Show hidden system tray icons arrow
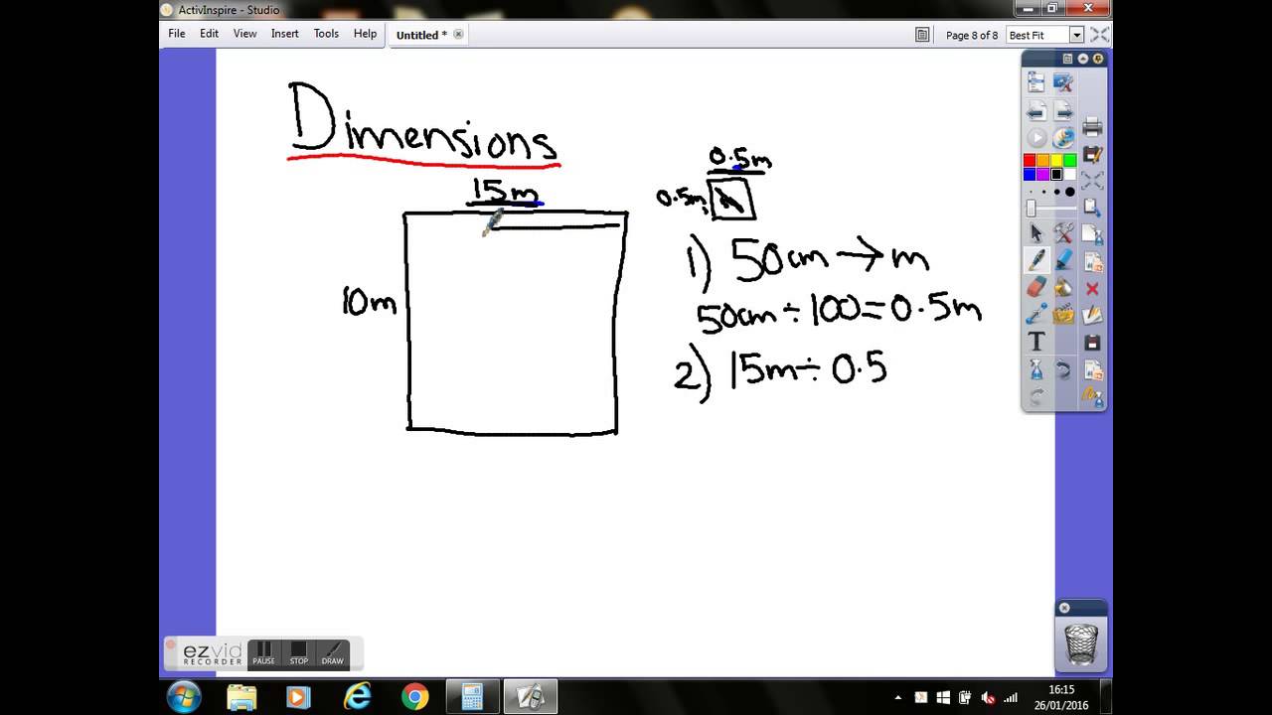 pos(898,697)
